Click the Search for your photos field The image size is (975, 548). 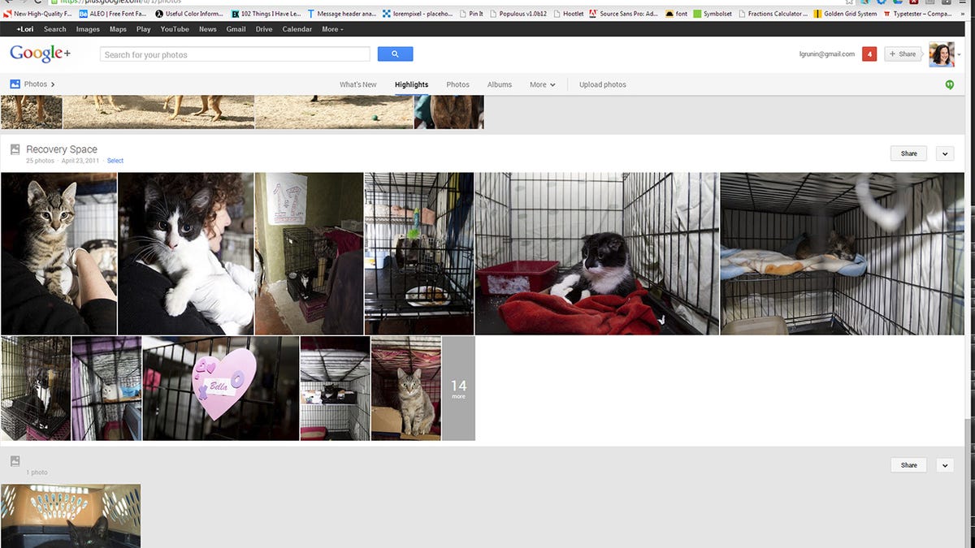[x=235, y=54]
